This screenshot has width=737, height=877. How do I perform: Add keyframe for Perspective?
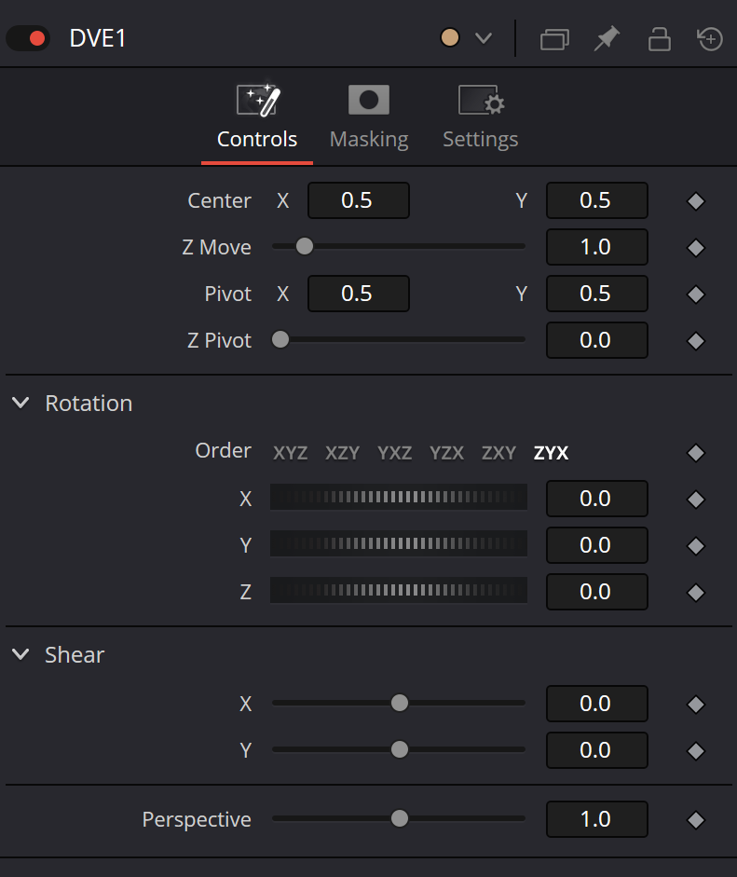696,820
